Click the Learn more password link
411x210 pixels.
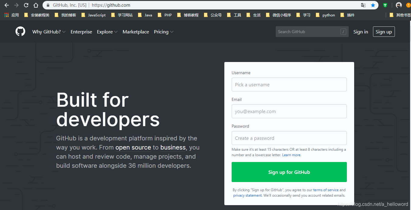point(291,155)
